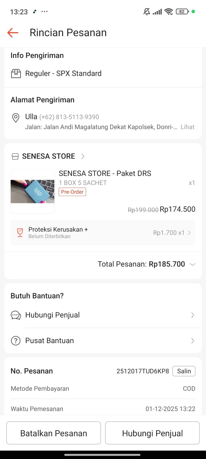Open the product thumbnail image
The image size is (206, 459).
[x=33, y=191]
